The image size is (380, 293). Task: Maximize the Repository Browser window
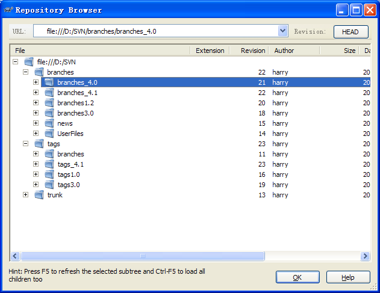point(356,10)
